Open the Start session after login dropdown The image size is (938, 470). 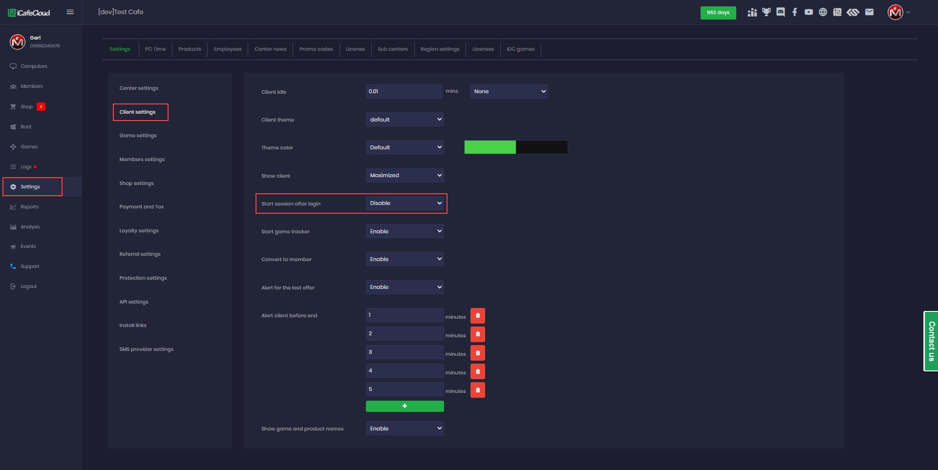pyautogui.click(x=405, y=204)
